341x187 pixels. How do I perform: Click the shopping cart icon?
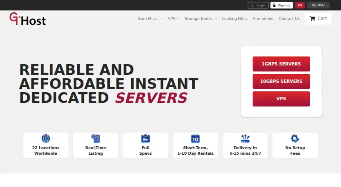(x=312, y=19)
